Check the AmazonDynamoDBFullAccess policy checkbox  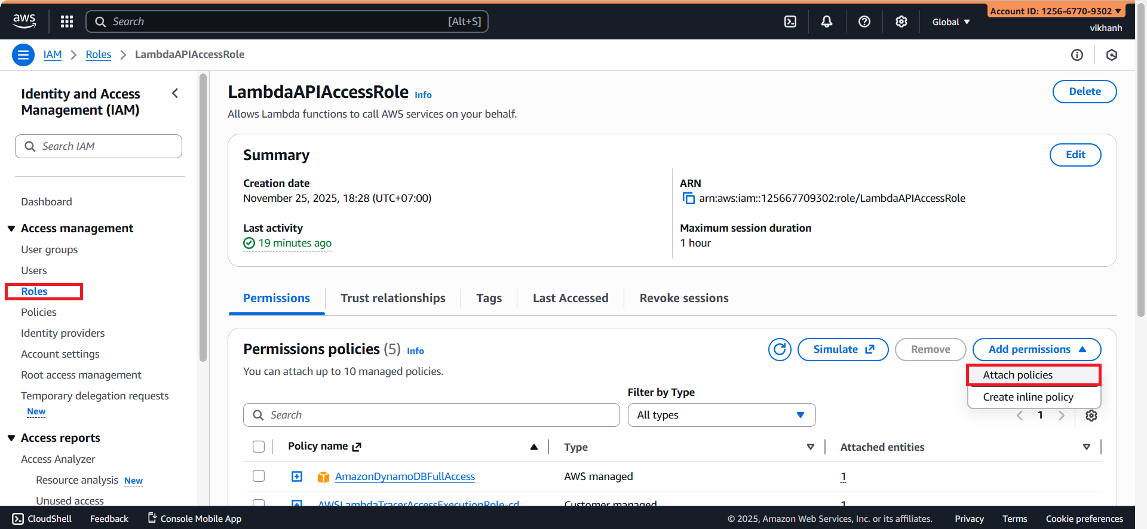(259, 476)
